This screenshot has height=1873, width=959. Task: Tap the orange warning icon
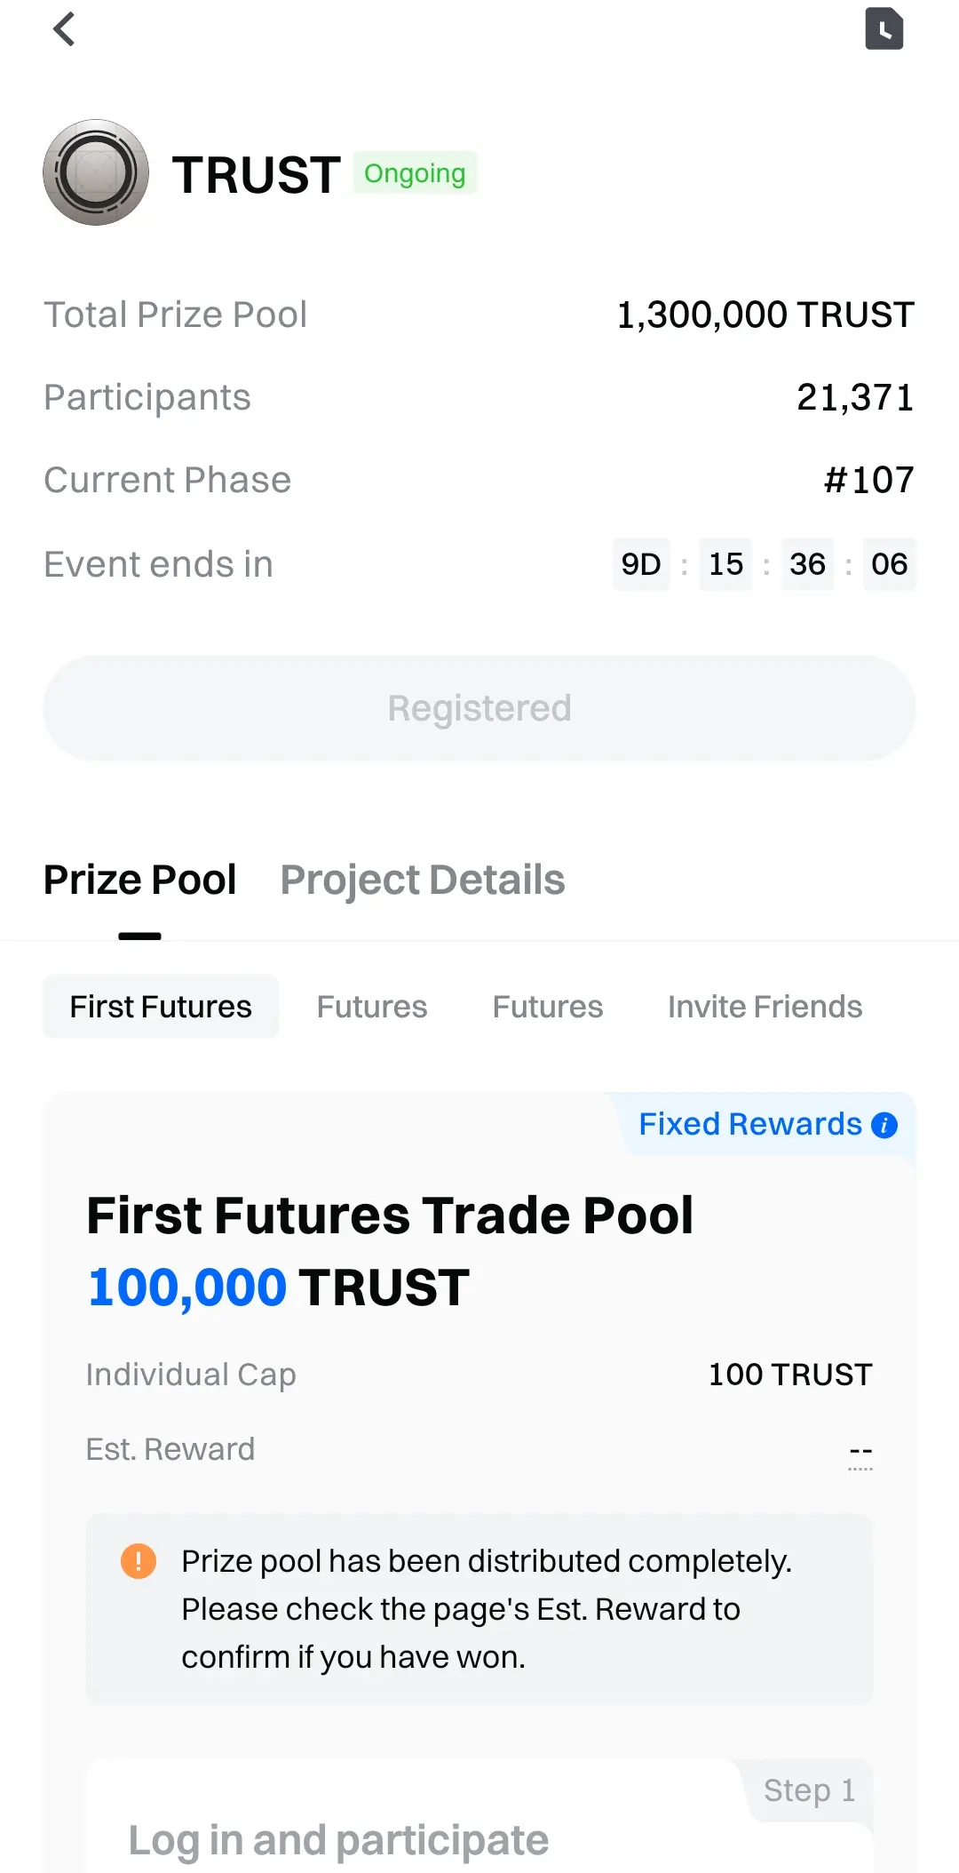(x=139, y=1560)
